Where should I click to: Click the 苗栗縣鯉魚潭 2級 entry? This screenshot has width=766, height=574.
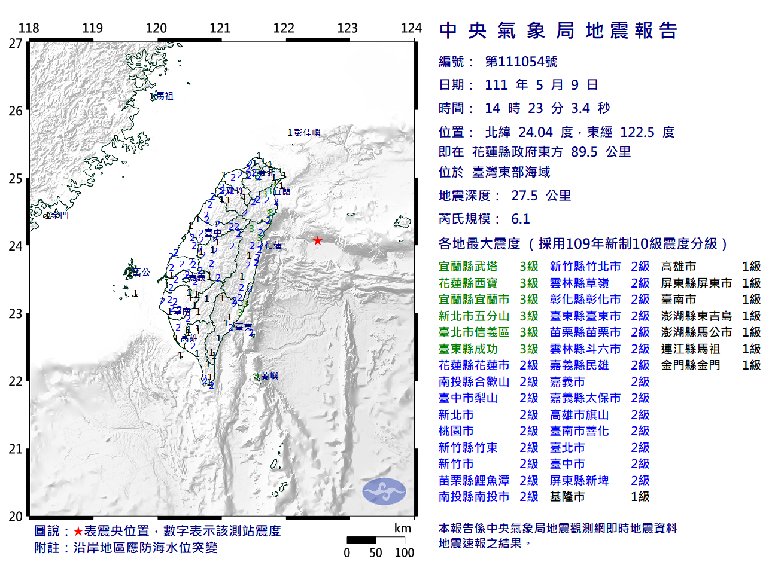488,480
